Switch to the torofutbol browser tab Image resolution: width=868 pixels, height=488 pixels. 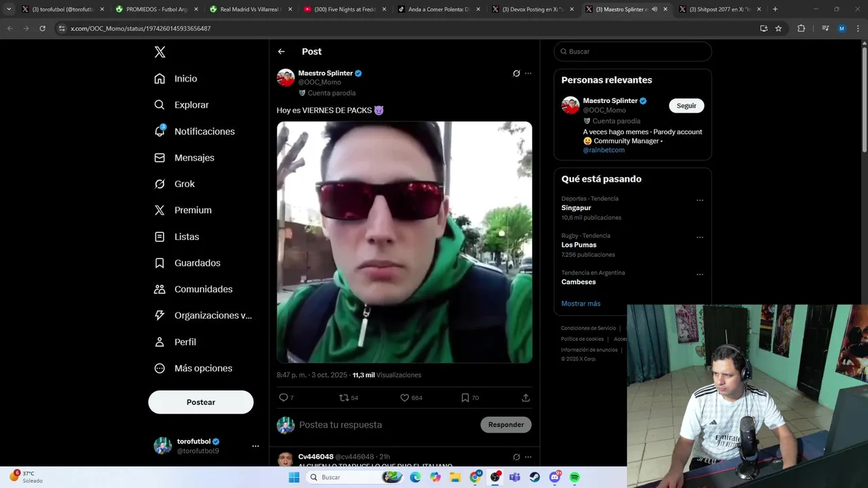coord(62,9)
